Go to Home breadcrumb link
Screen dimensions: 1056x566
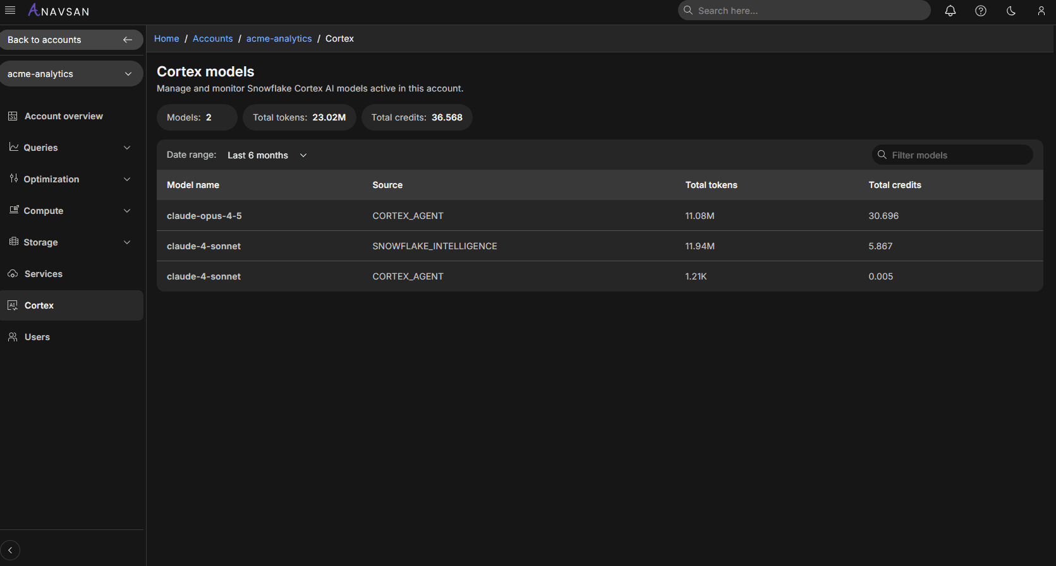click(x=167, y=38)
